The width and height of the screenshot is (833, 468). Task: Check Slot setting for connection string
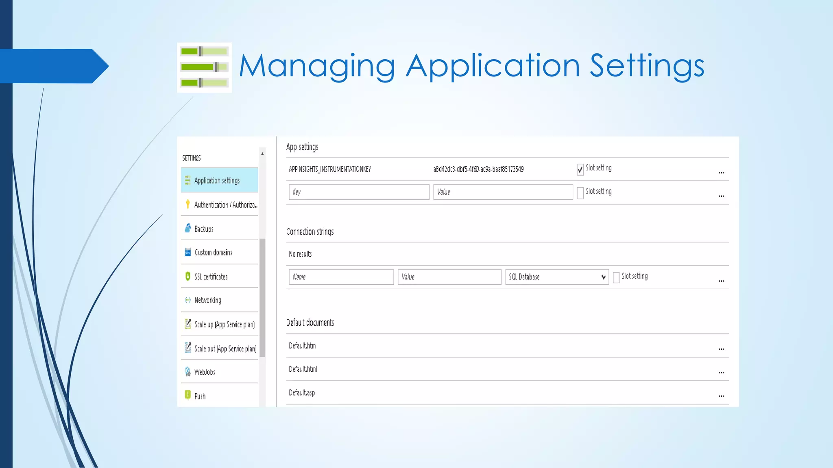point(616,277)
